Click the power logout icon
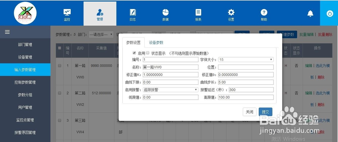 click(330, 13)
